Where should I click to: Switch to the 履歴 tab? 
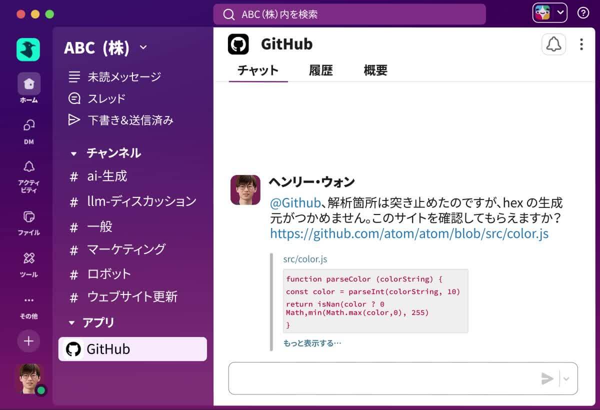pyautogui.click(x=320, y=70)
